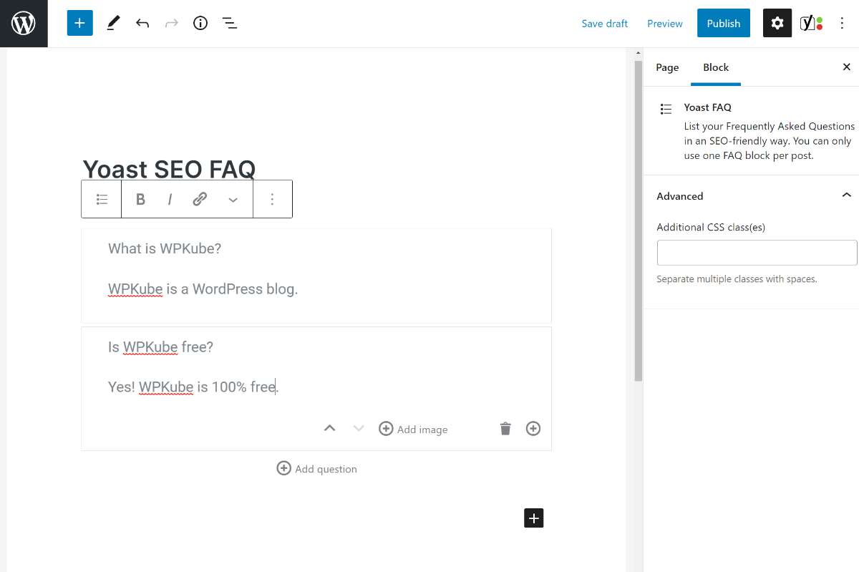The image size is (859, 572).
Task: Undo the last change
Action: point(142,24)
